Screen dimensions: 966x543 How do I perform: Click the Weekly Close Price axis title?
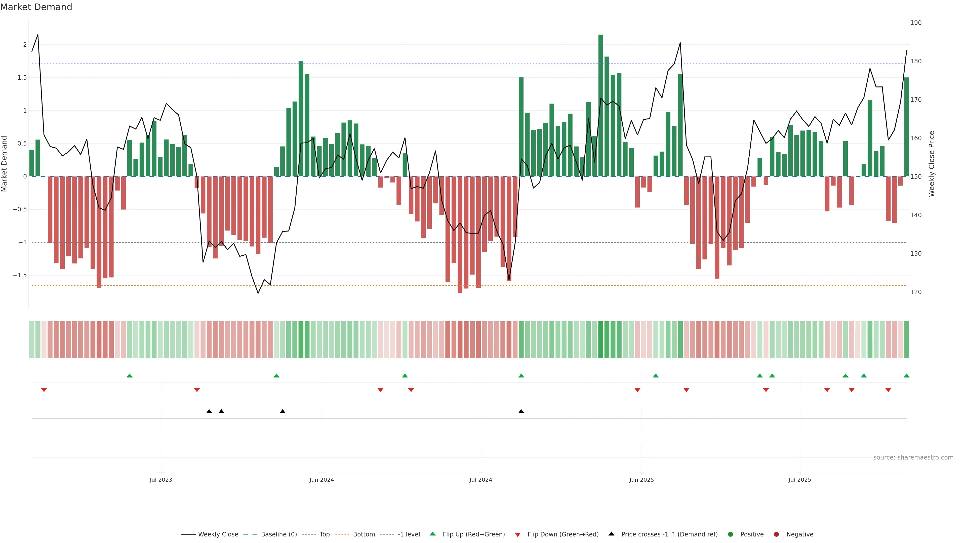tap(932, 164)
